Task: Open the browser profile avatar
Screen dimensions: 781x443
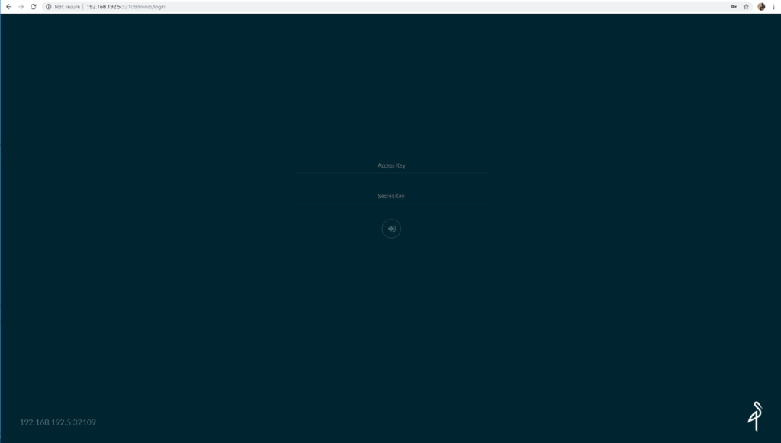Action: (761, 6)
